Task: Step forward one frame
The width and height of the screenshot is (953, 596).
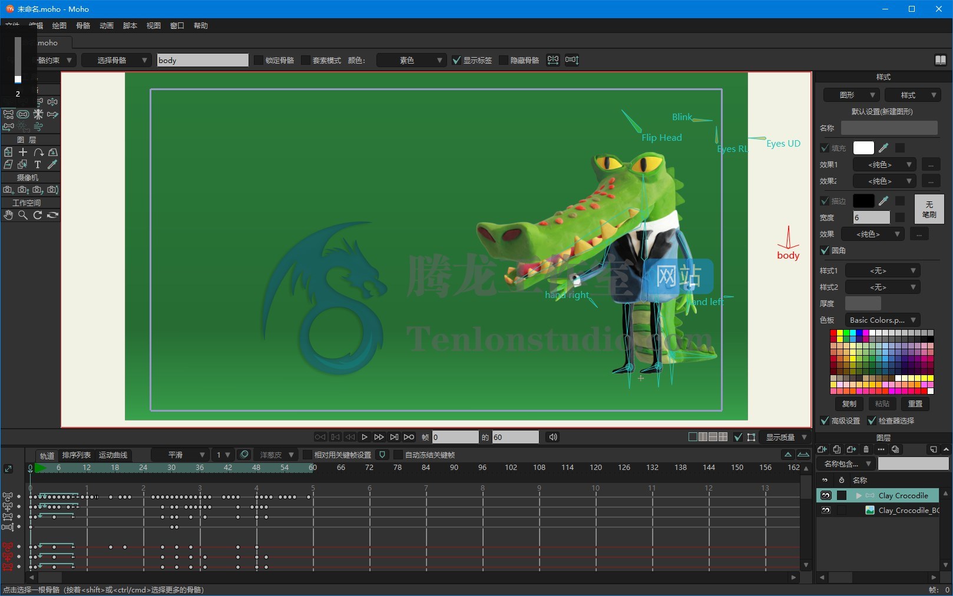Action: click(x=379, y=437)
